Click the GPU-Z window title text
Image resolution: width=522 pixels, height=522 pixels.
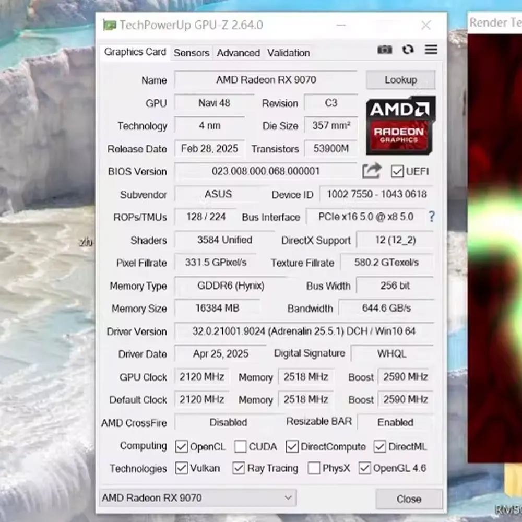[x=191, y=25]
